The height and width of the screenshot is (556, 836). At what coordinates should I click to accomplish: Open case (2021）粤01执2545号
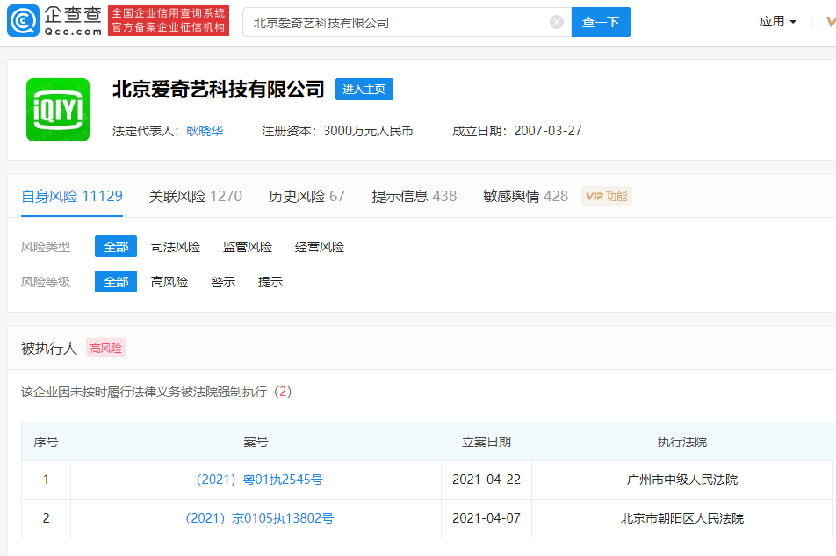pos(259,480)
